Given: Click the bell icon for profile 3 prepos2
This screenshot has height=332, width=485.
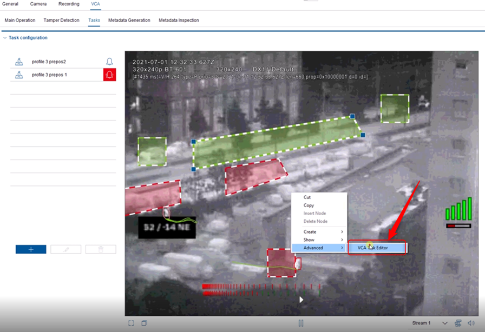Looking at the screenshot, I should coord(109,62).
